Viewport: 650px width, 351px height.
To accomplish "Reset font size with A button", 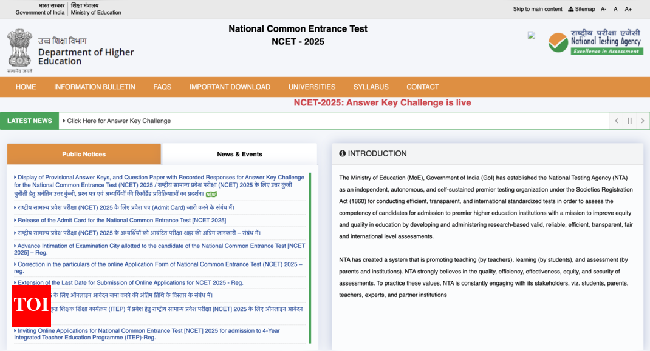I will pyautogui.click(x=615, y=9).
